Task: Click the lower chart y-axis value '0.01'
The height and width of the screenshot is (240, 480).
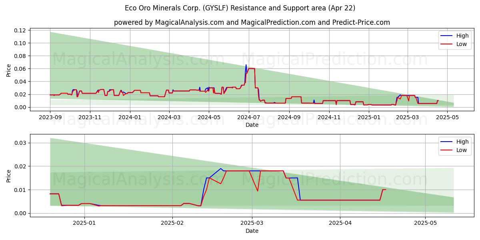Action: pyautogui.click(x=20, y=190)
